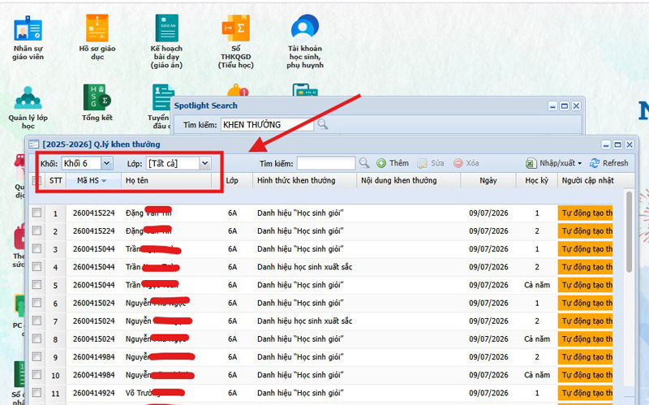This screenshot has height=405, width=649.
Task: Click the 09/07/2026 date in row 6
Action: [488, 303]
